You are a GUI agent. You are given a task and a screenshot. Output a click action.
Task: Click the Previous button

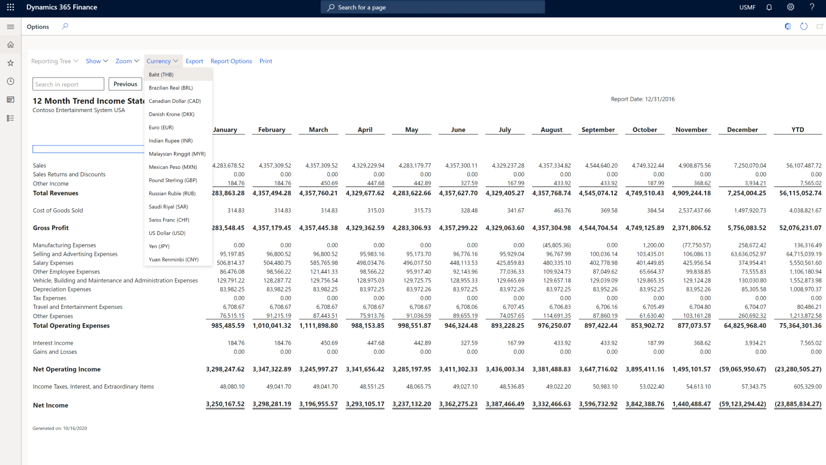pos(125,84)
